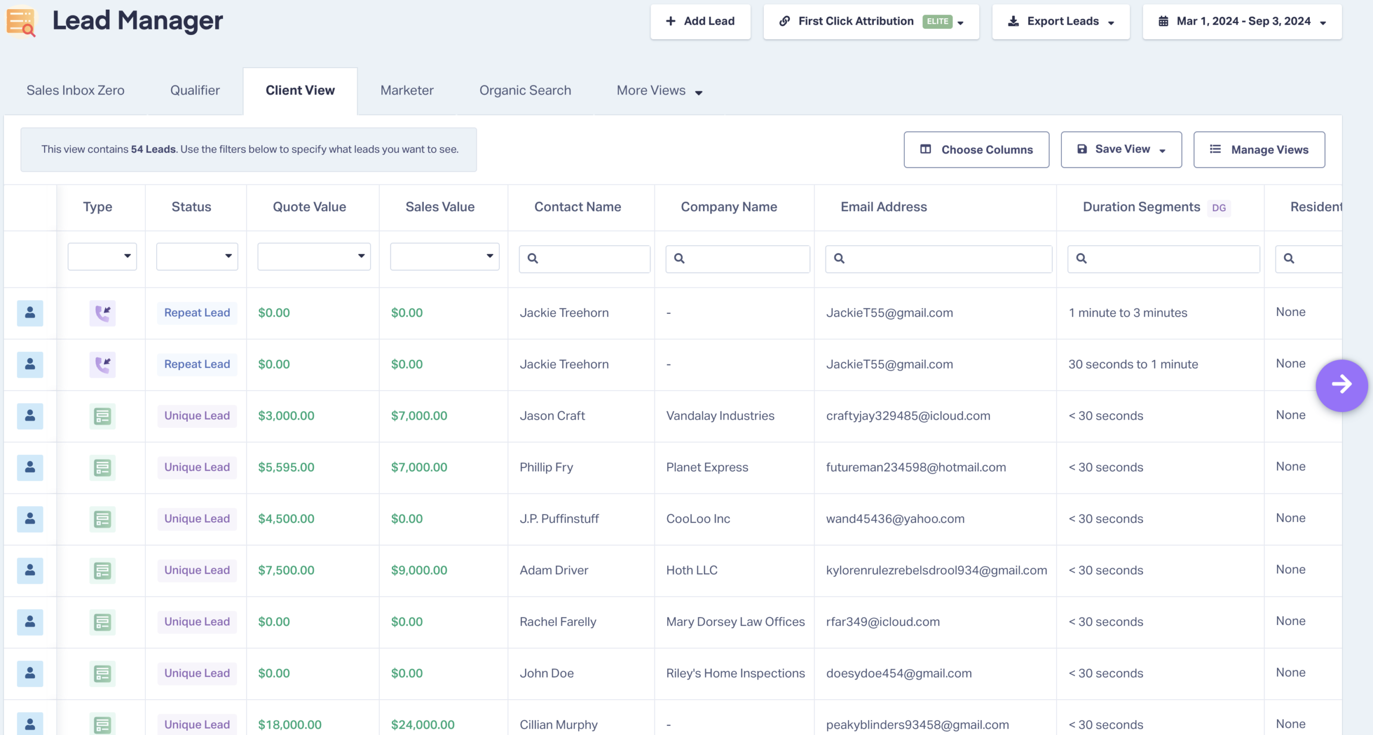Click phone icon in second Jackie Treehorn row

pos(102,364)
